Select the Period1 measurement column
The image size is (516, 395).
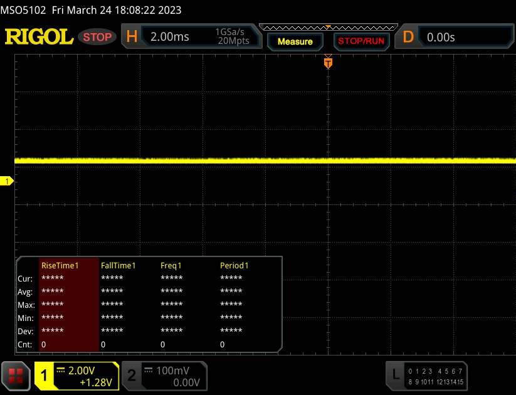(249, 304)
